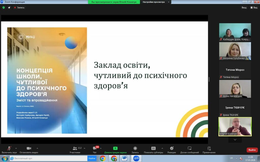Screen dimensions: 260x162
Task: Expand audio options arrow next to microphone
Action: pyautogui.click(x=16, y=148)
